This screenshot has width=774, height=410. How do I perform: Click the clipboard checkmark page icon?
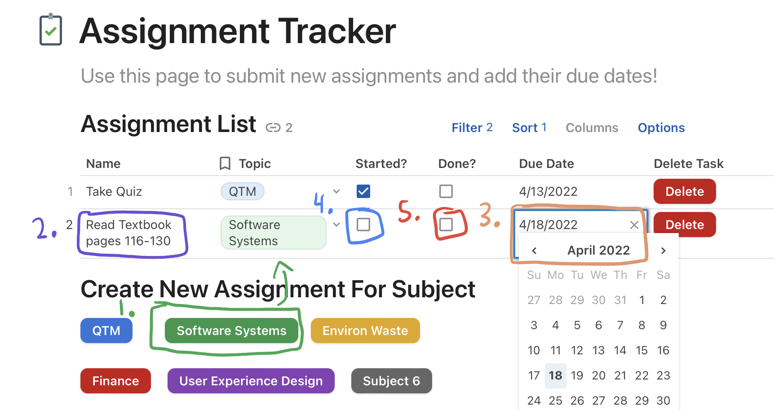51,30
